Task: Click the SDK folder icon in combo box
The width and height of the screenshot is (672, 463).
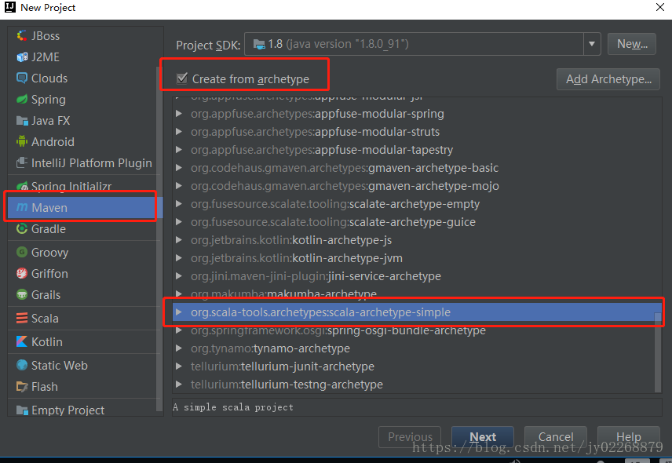Action: point(259,44)
